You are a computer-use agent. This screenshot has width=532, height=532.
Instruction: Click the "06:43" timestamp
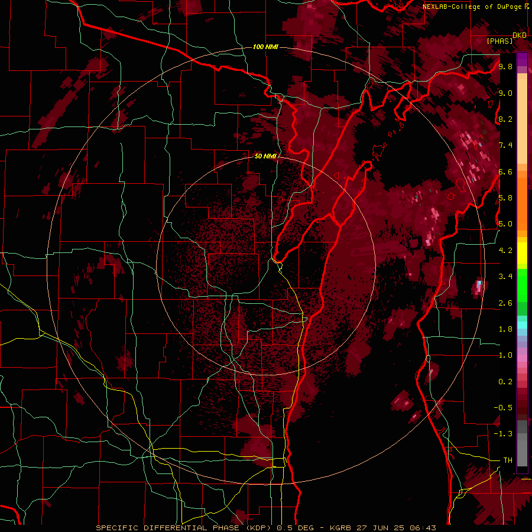(x=421, y=528)
